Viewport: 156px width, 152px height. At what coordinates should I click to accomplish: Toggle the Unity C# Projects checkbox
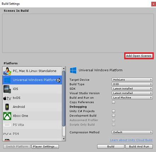[113, 111]
